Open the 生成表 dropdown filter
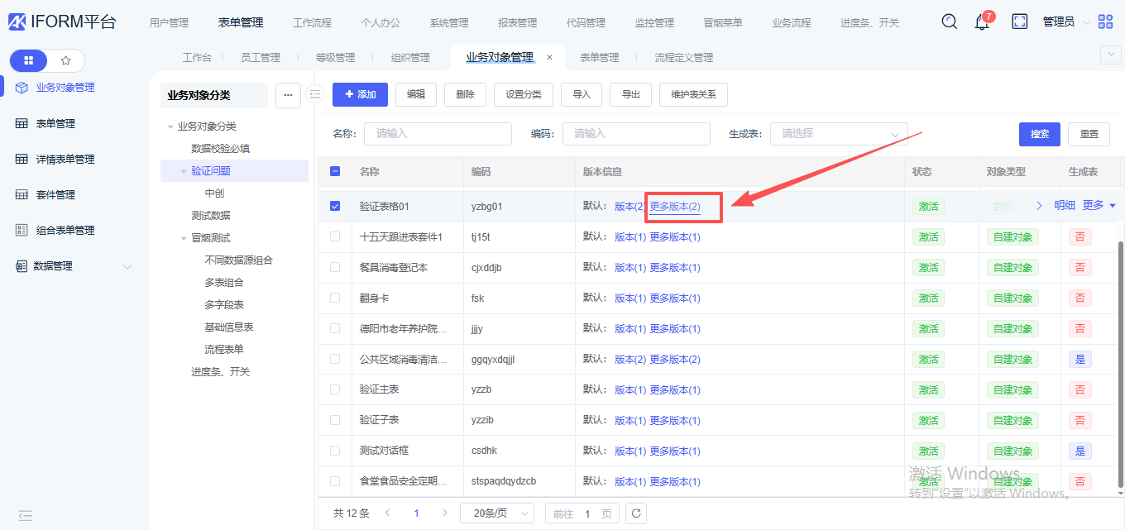This screenshot has height=530, width=1125. pos(839,134)
